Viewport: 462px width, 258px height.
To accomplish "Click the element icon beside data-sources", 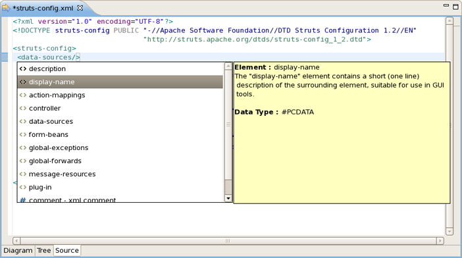I will pos(22,121).
